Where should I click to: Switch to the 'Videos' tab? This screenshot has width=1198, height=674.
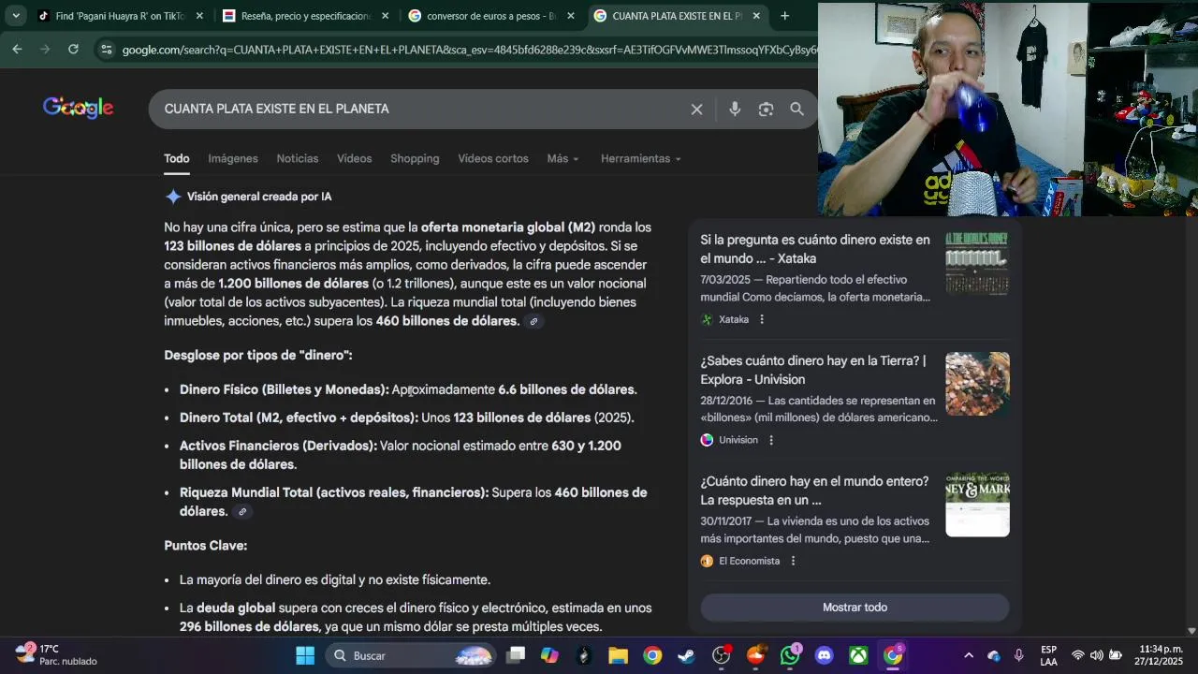pyautogui.click(x=355, y=158)
